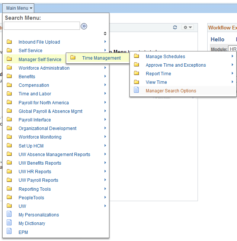Click the UW folder icon
This screenshot has height=241, width=237.
point(9,206)
